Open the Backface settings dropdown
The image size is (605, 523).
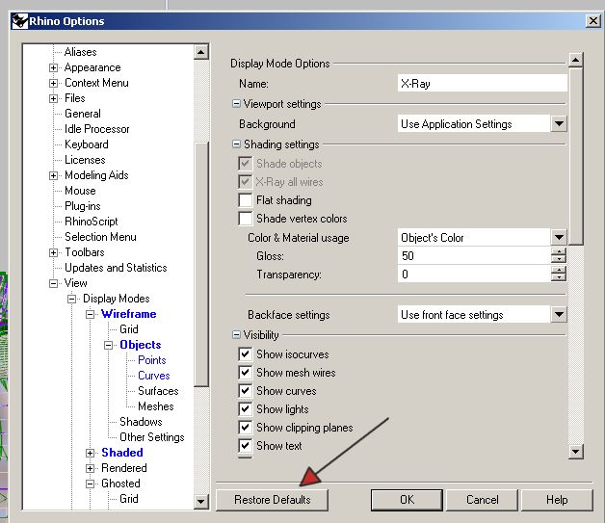click(x=559, y=315)
